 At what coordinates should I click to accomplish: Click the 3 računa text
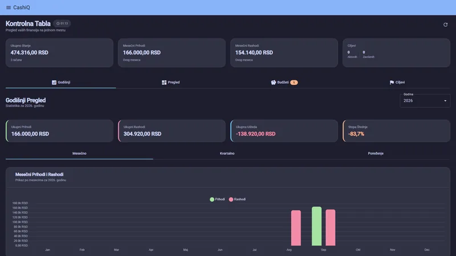(x=16, y=60)
